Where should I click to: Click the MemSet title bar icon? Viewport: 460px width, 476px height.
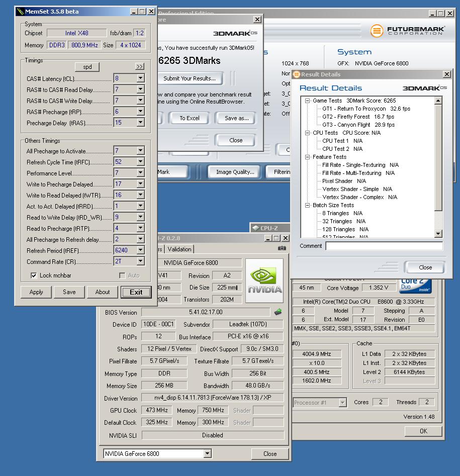tap(20, 12)
